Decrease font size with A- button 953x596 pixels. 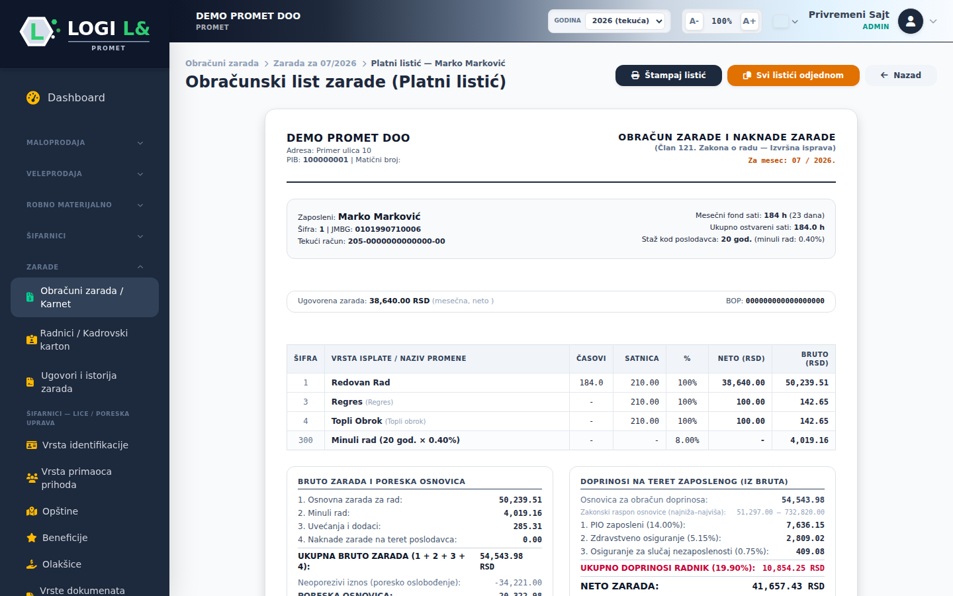[x=694, y=21]
